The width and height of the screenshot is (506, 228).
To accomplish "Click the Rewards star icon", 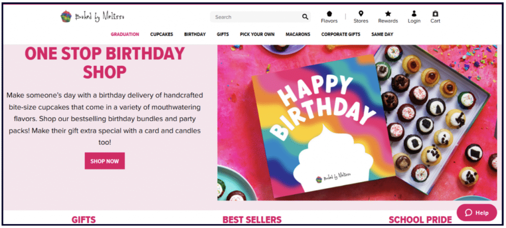I will (x=388, y=14).
